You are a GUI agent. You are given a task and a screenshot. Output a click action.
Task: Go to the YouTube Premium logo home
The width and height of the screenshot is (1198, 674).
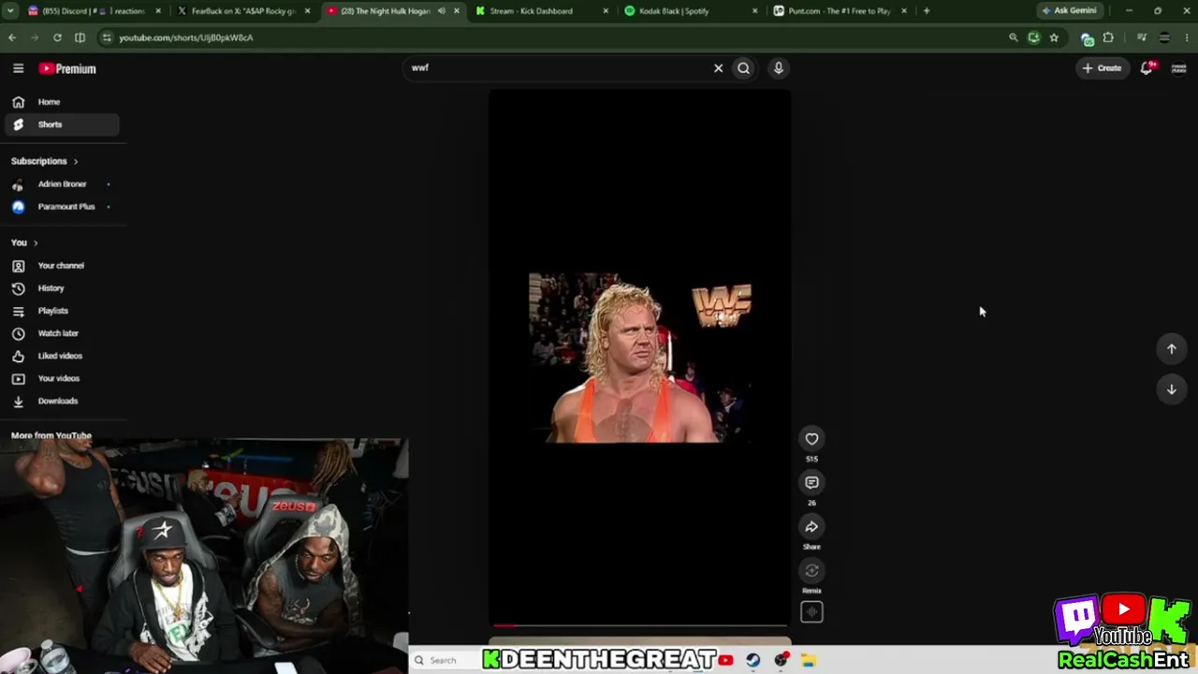coord(67,68)
